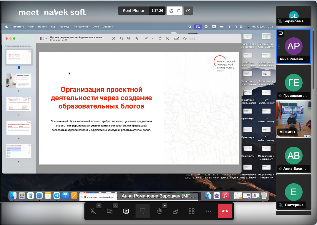
Task: Change the layout with the grid icon
Action: click(192, 211)
